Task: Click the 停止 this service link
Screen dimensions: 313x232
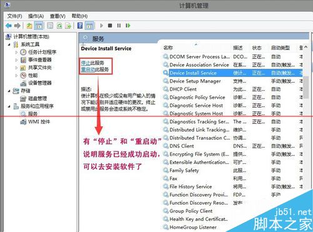Action: 85,63
